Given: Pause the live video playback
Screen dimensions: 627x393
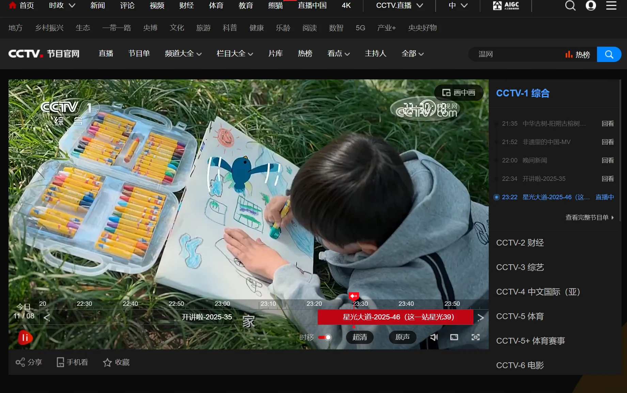Looking at the screenshot, I should click(25, 337).
